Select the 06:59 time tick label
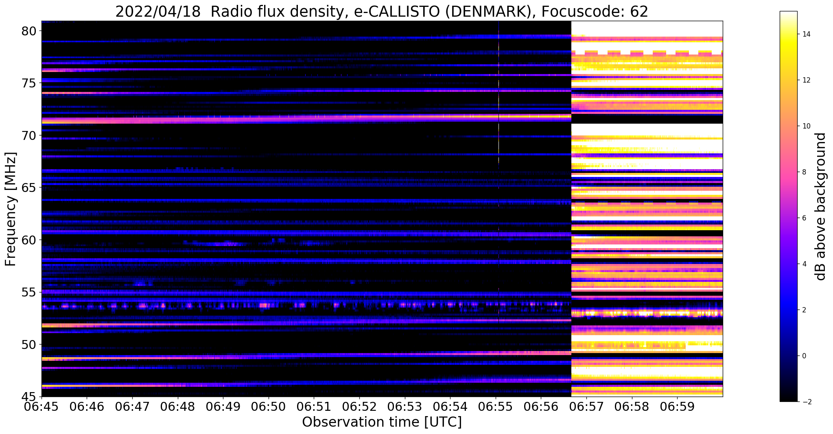 [677, 407]
